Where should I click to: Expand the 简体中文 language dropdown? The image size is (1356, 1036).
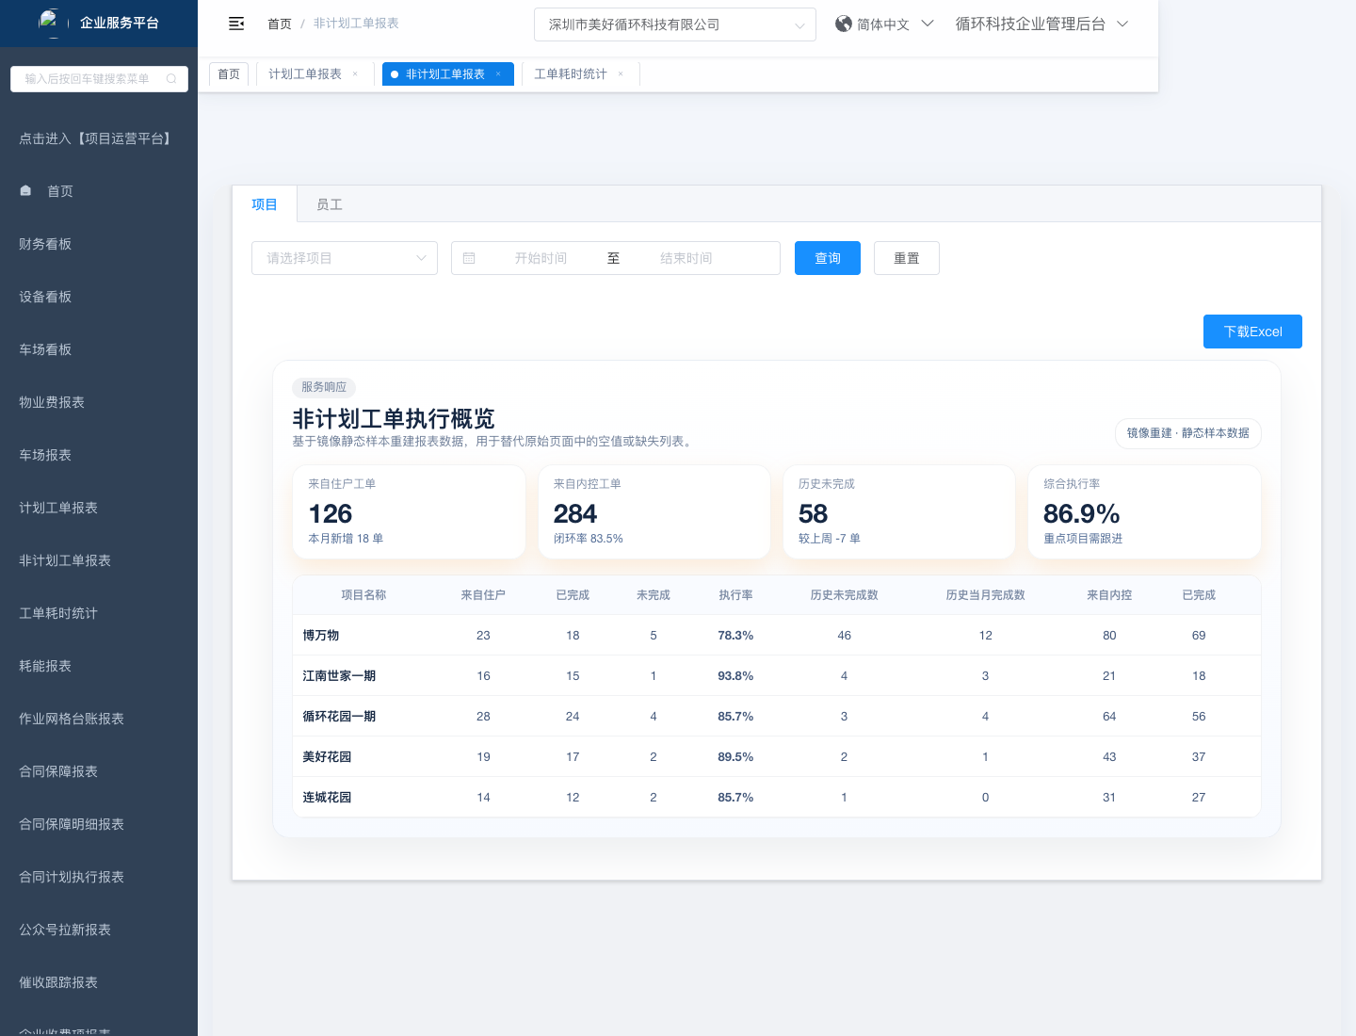tap(927, 24)
